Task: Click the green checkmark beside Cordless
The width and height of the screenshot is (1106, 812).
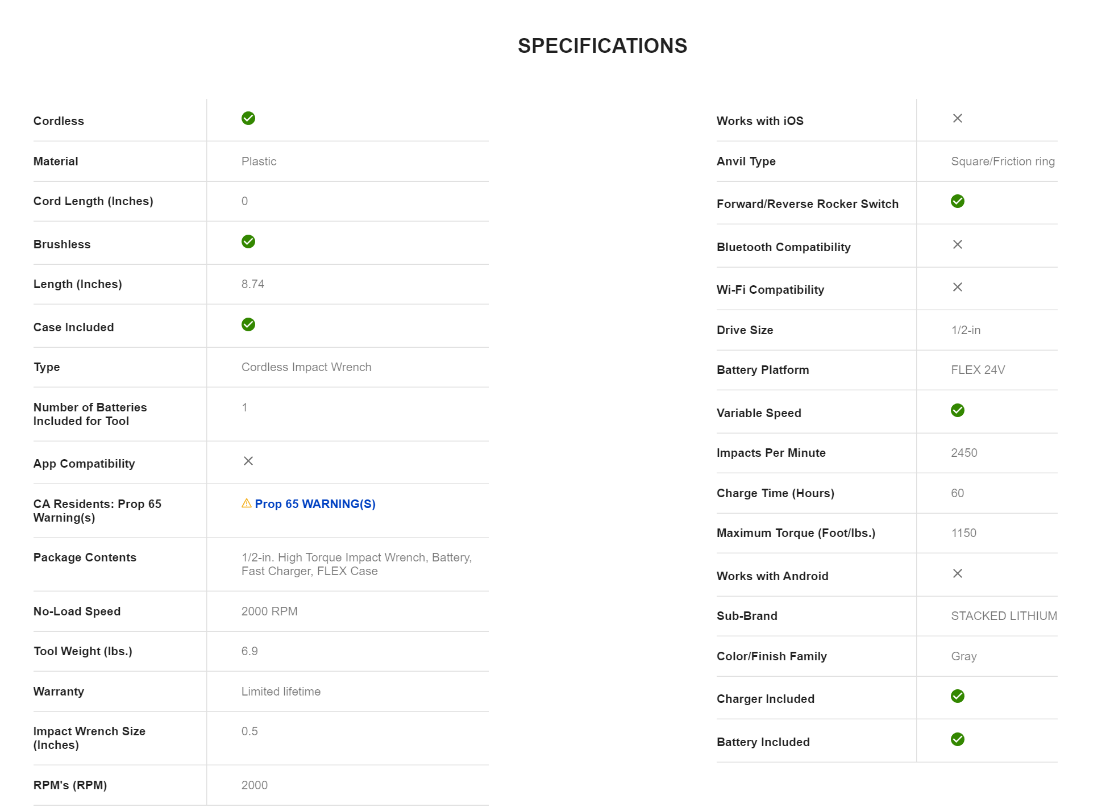Action: click(248, 118)
